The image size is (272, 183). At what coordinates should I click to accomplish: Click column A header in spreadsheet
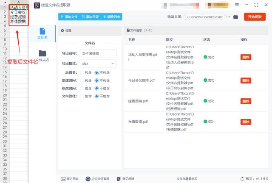tap(19, 2)
